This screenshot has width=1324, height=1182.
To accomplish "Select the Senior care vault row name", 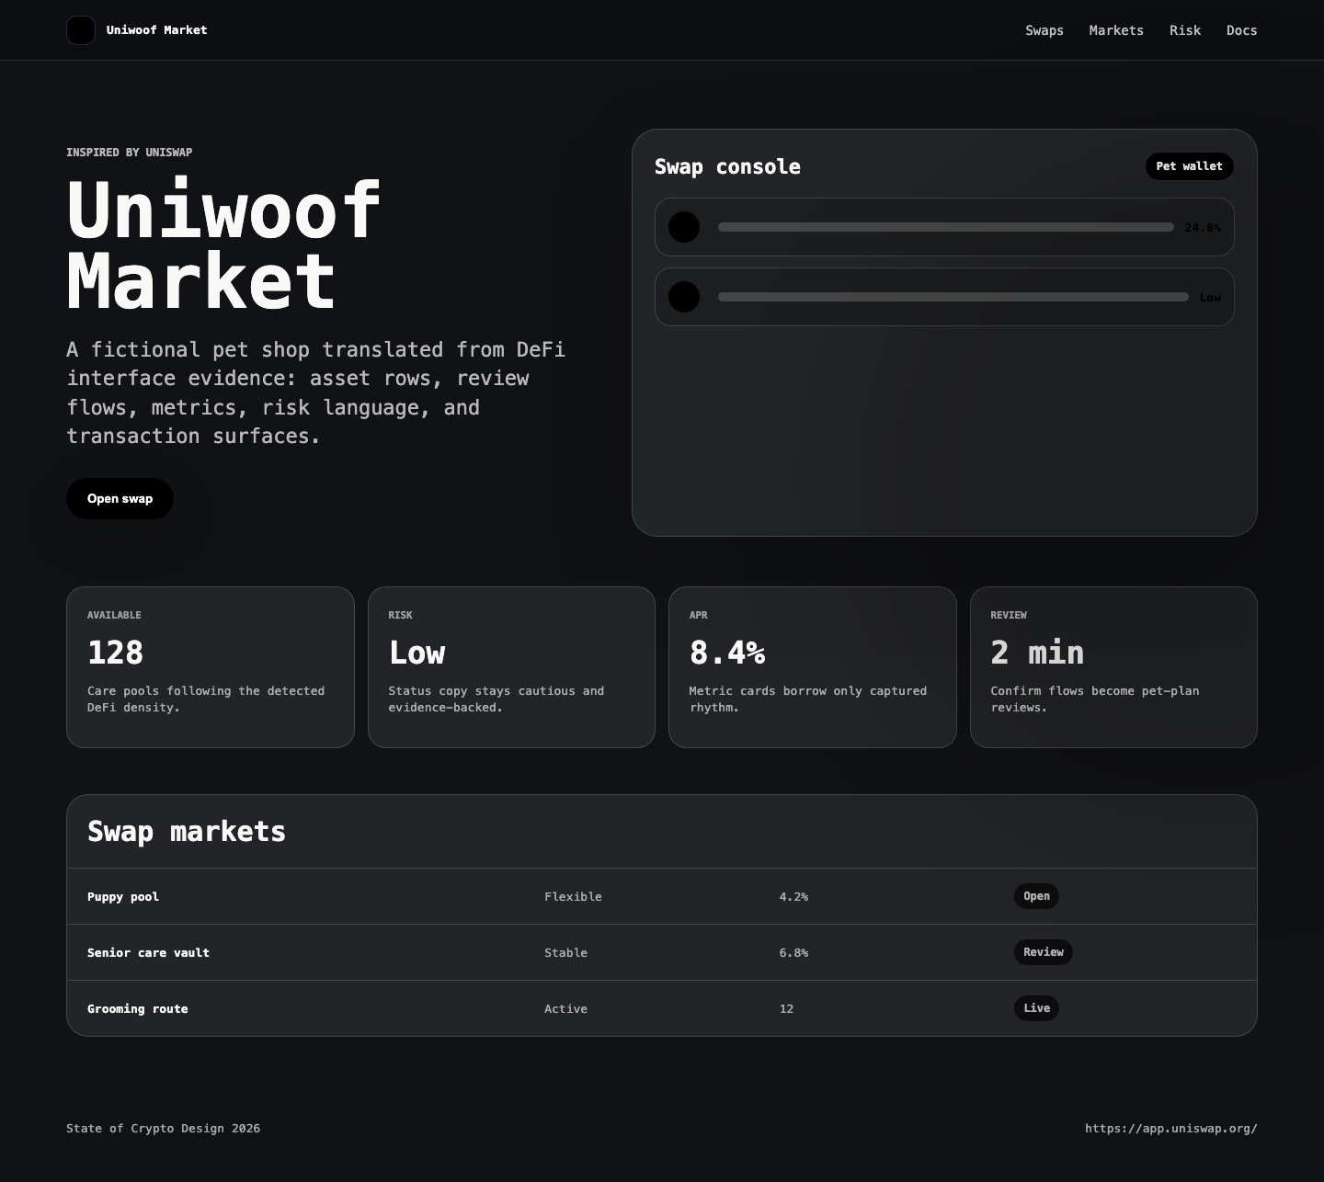I will click(x=148, y=953).
